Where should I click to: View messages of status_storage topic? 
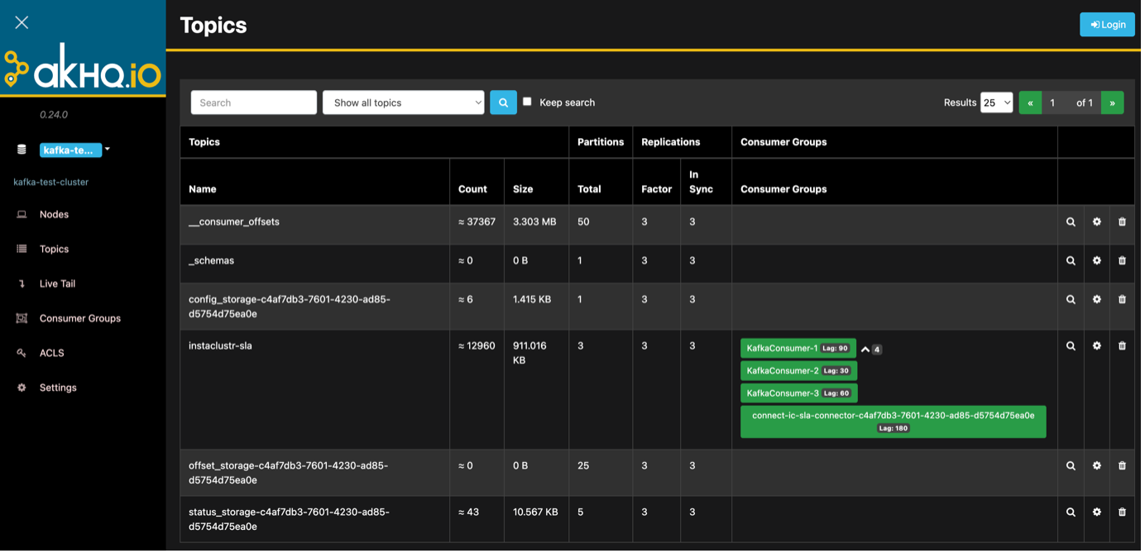1071,512
